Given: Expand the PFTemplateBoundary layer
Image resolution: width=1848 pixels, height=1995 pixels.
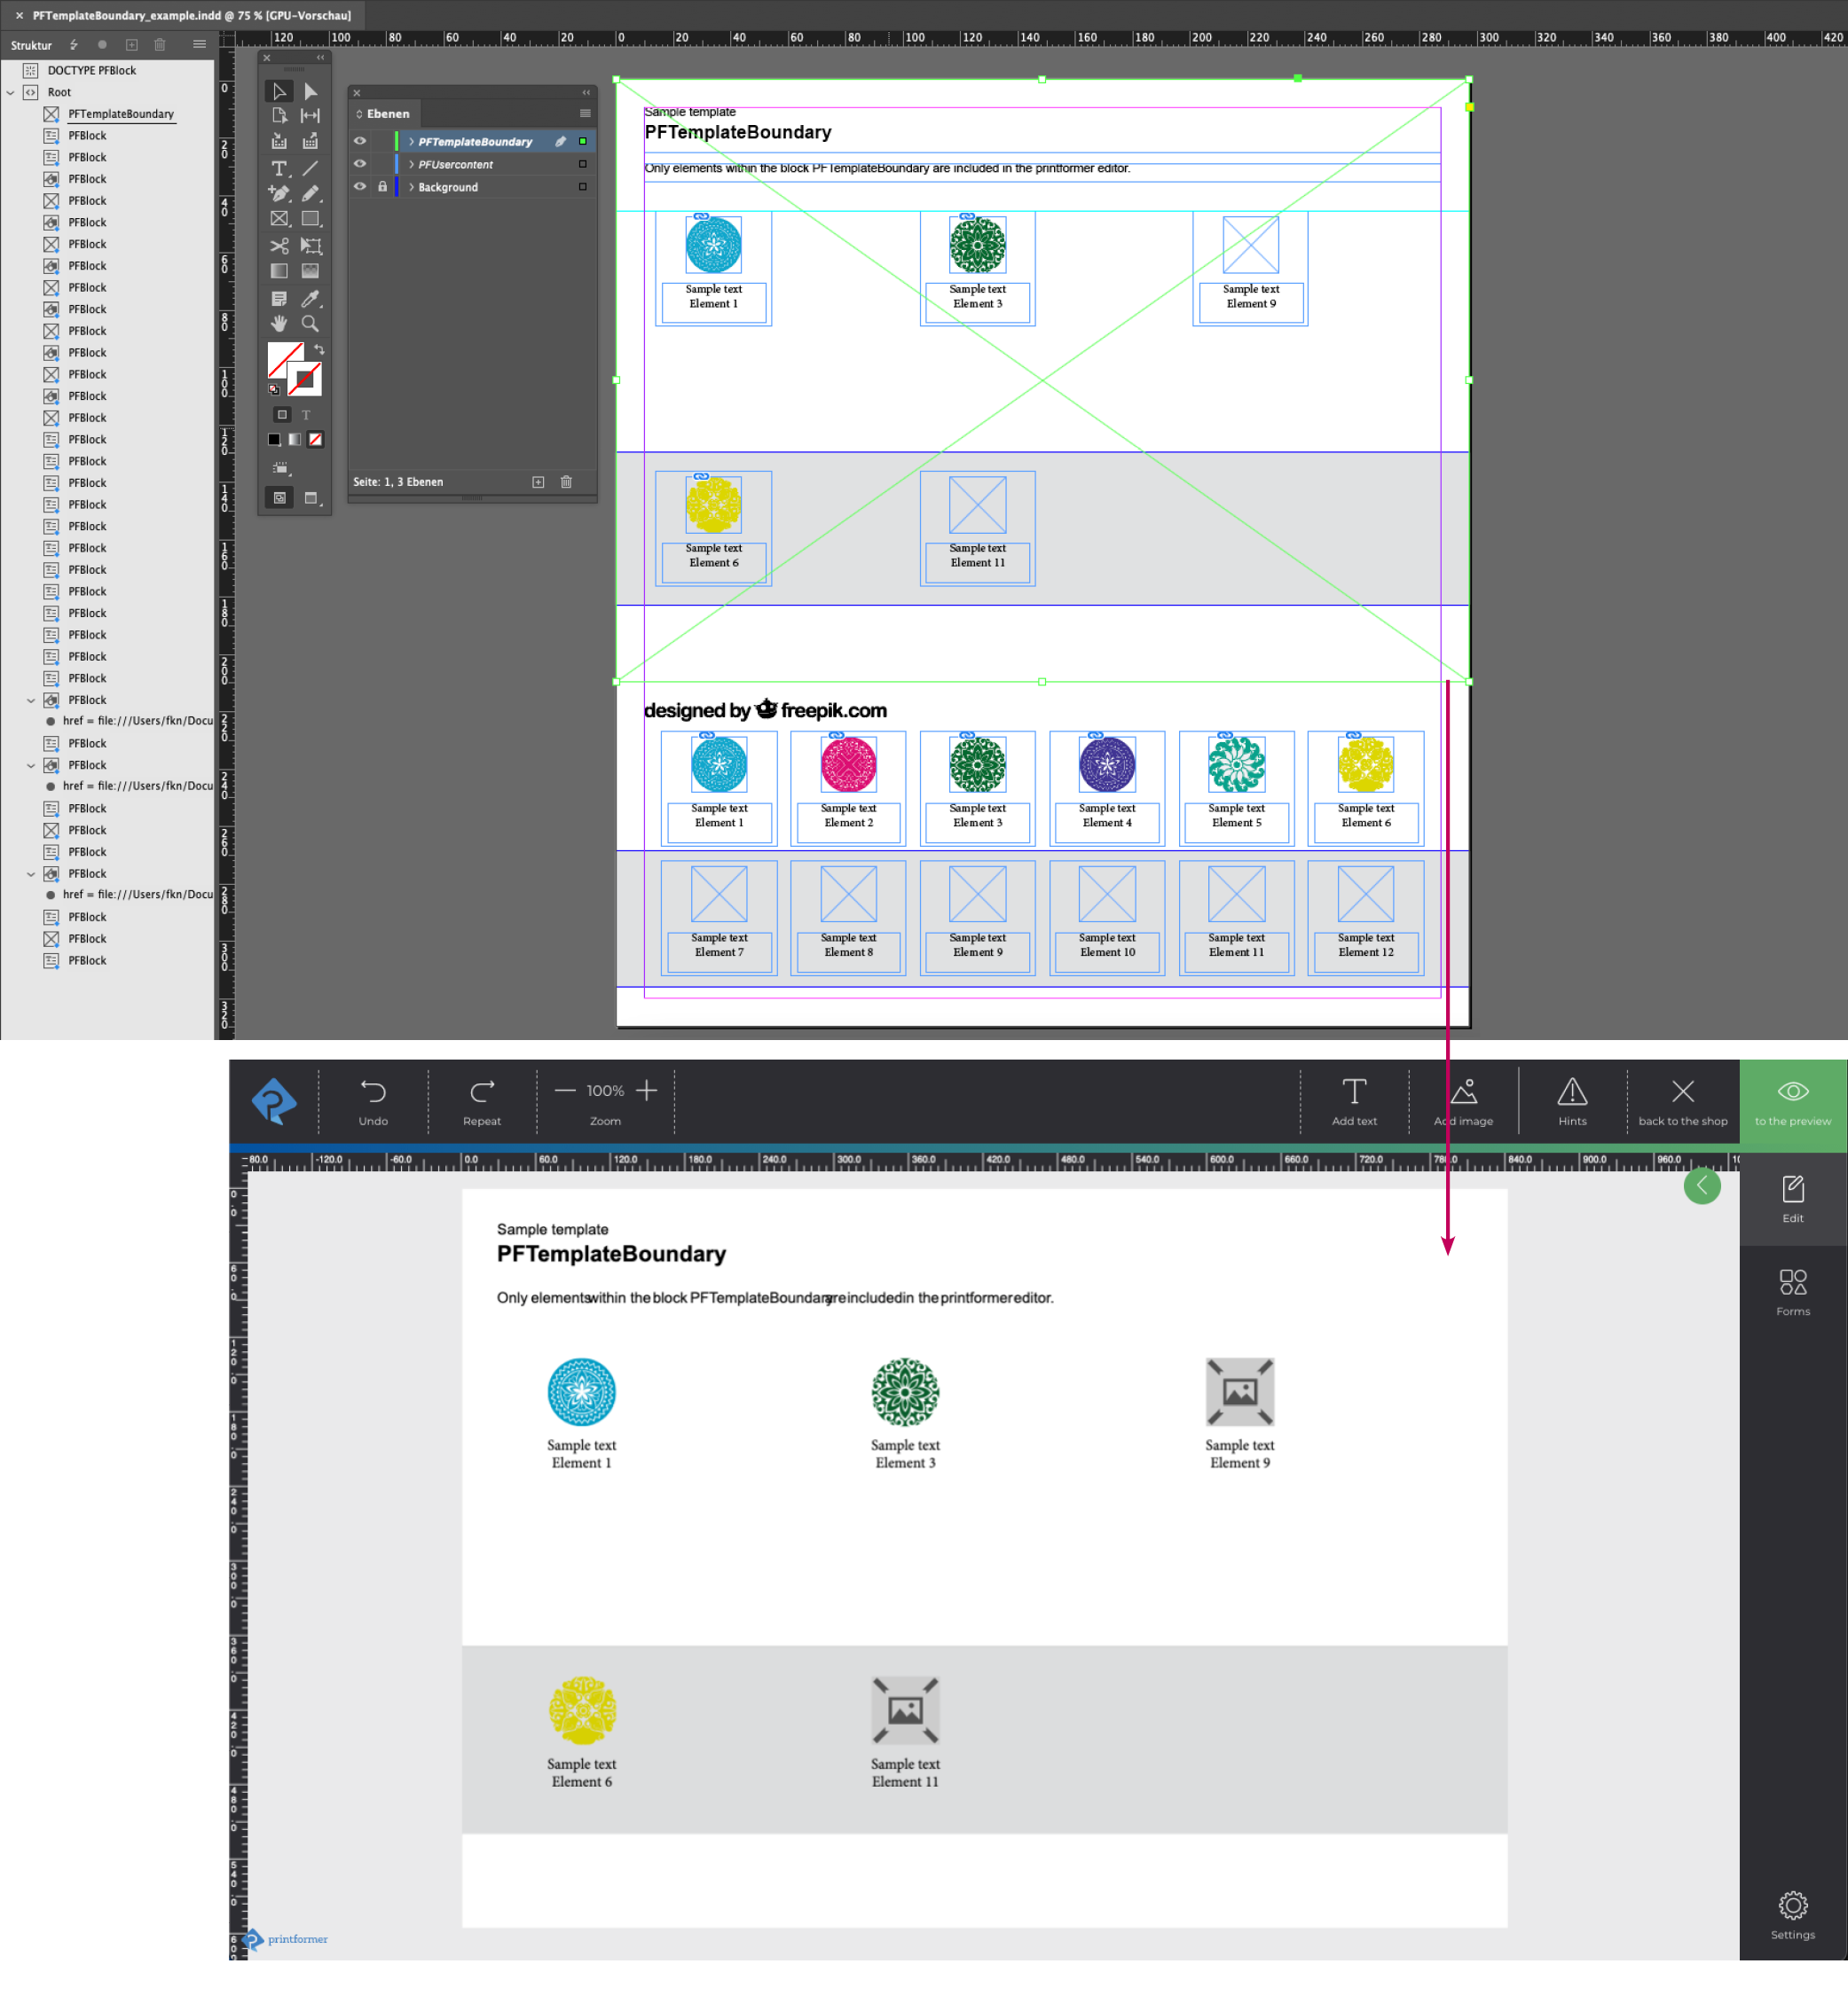Looking at the screenshot, I should (411, 142).
